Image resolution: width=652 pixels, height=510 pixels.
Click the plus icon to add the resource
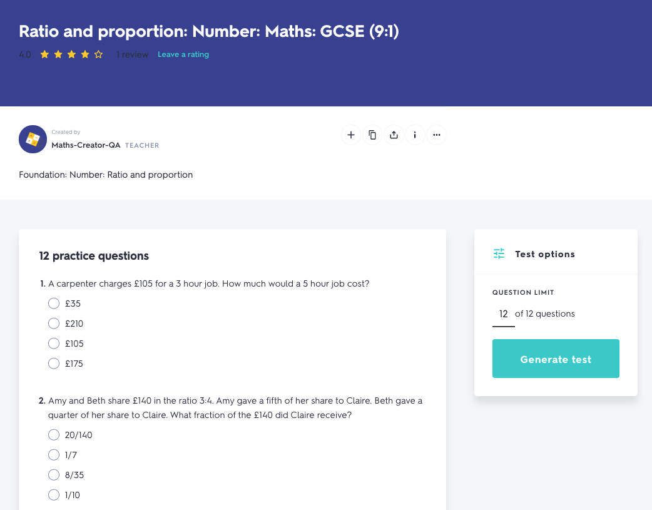click(351, 135)
